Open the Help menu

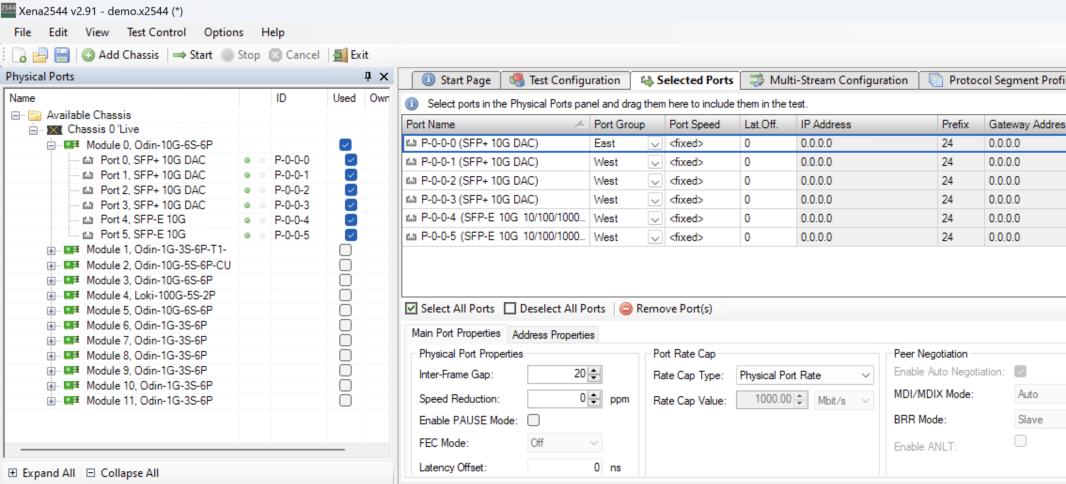[x=273, y=32]
